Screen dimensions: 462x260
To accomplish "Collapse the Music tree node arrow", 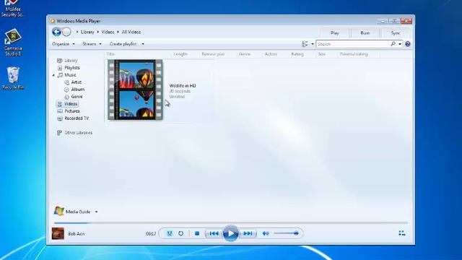I will click(53, 75).
